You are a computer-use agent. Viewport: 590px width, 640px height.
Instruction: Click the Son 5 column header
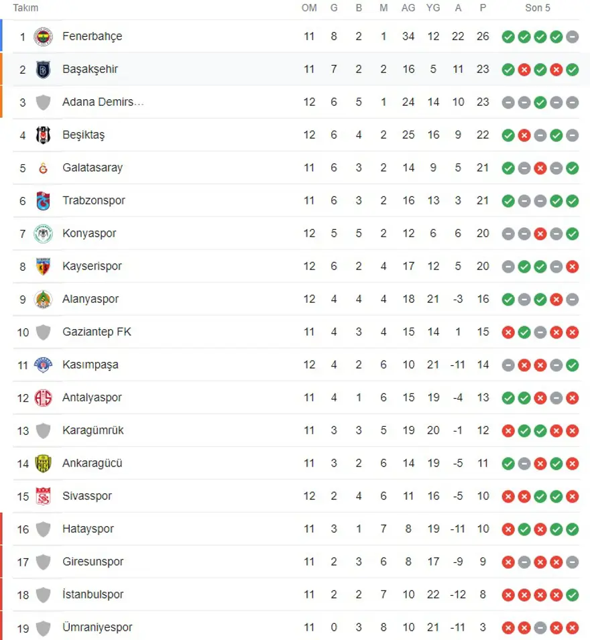[x=538, y=8]
